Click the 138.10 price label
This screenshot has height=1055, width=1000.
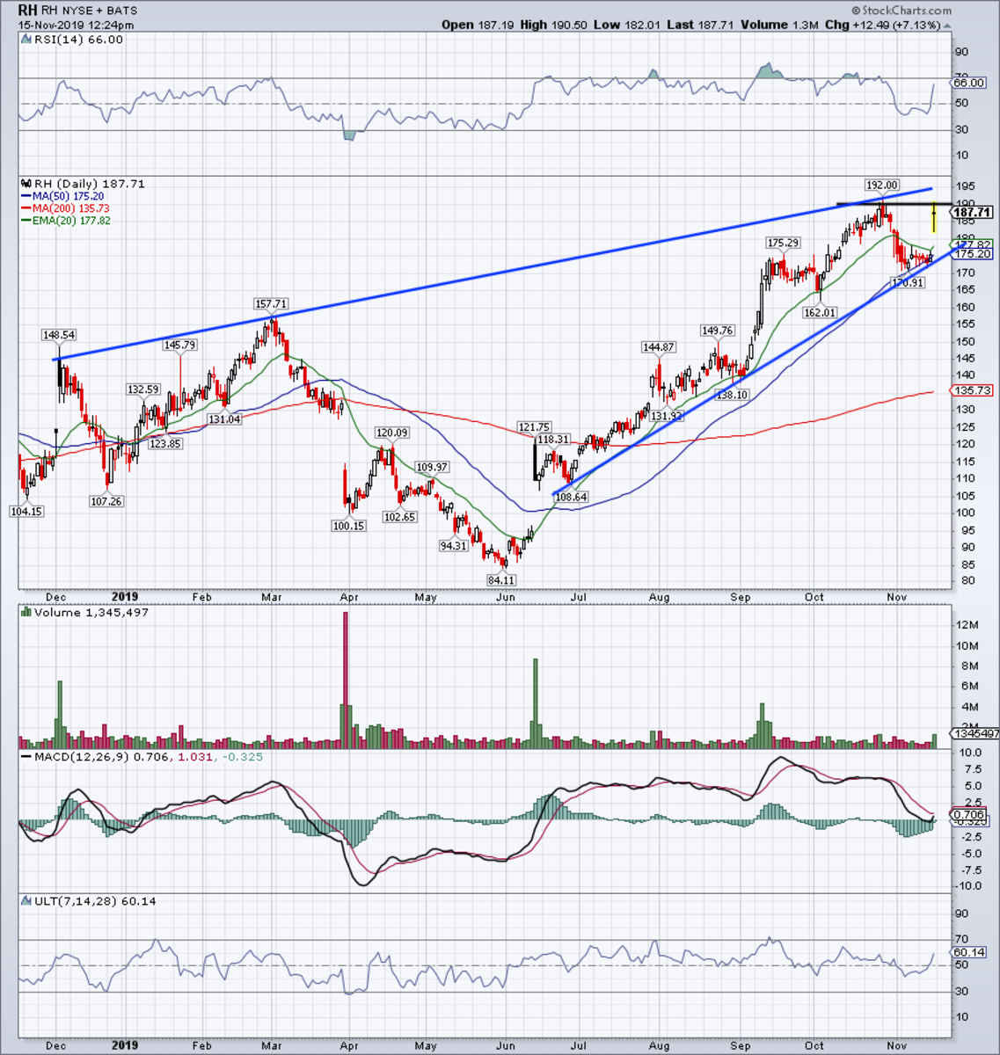(732, 396)
